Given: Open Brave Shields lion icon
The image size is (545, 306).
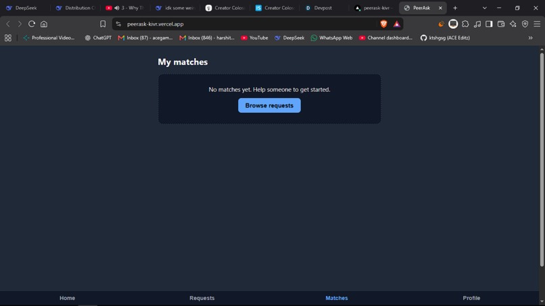Looking at the screenshot, I should pos(383,24).
